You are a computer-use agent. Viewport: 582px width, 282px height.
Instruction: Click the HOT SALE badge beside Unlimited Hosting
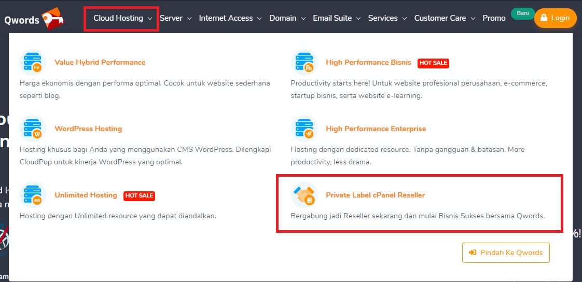tap(139, 195)
